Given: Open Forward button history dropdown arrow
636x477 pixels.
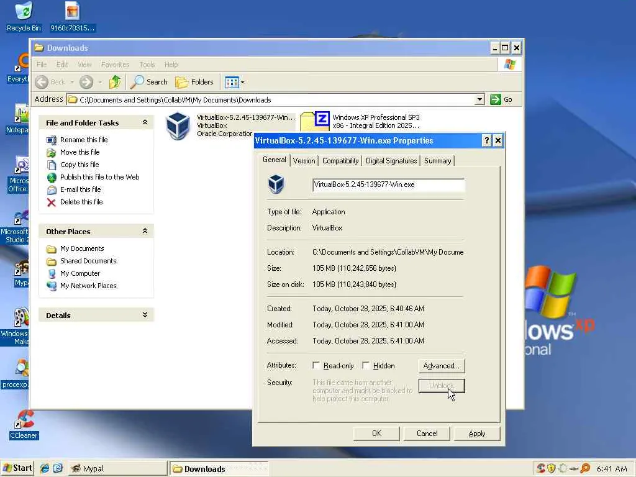Looking at the screenshot, I should click(x=100, y=83).
